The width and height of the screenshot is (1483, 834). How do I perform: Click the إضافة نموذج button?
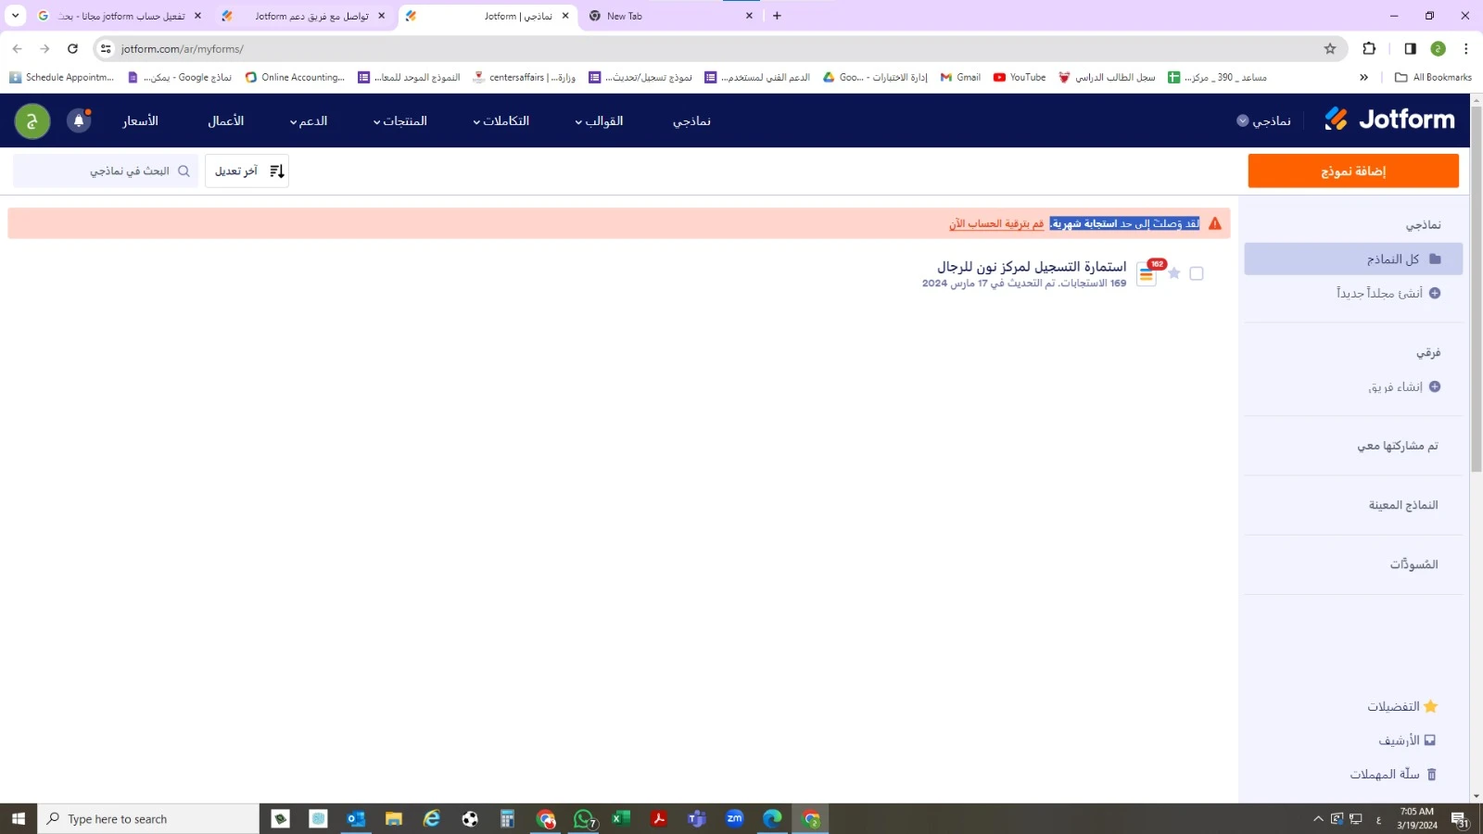1353,171
